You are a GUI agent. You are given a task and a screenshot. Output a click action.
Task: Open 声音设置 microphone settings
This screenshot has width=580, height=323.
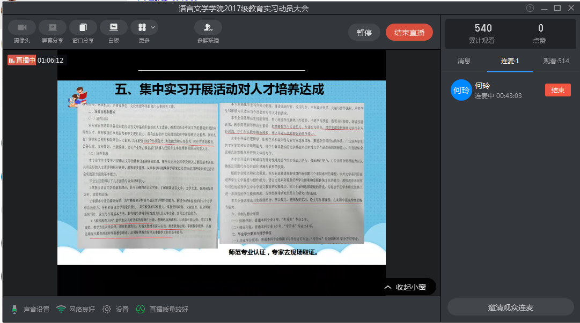[x=31, y=309]
